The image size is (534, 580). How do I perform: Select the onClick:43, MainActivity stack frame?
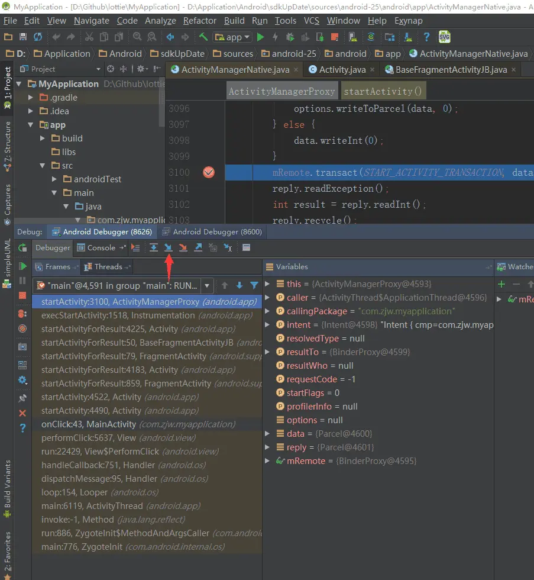coord(147,424)
